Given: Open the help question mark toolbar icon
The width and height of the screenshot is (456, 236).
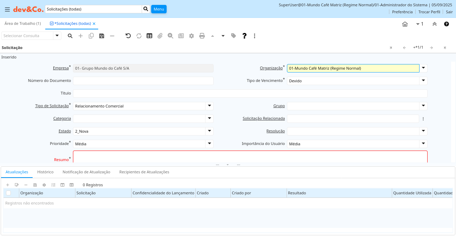Looking at the screenshot, I should (244, 36).
